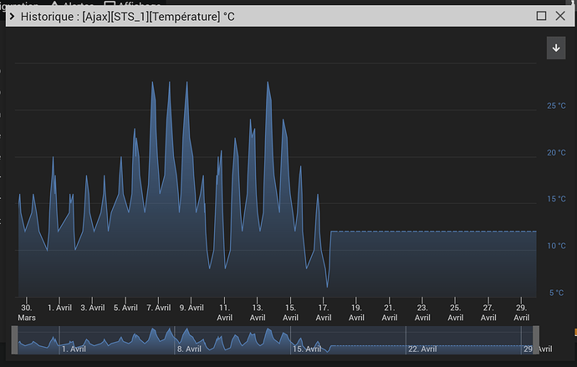Viewport: 577px width, 367px height.
Task: Click the 5 °C y-axis label
Action: [556, 293]
